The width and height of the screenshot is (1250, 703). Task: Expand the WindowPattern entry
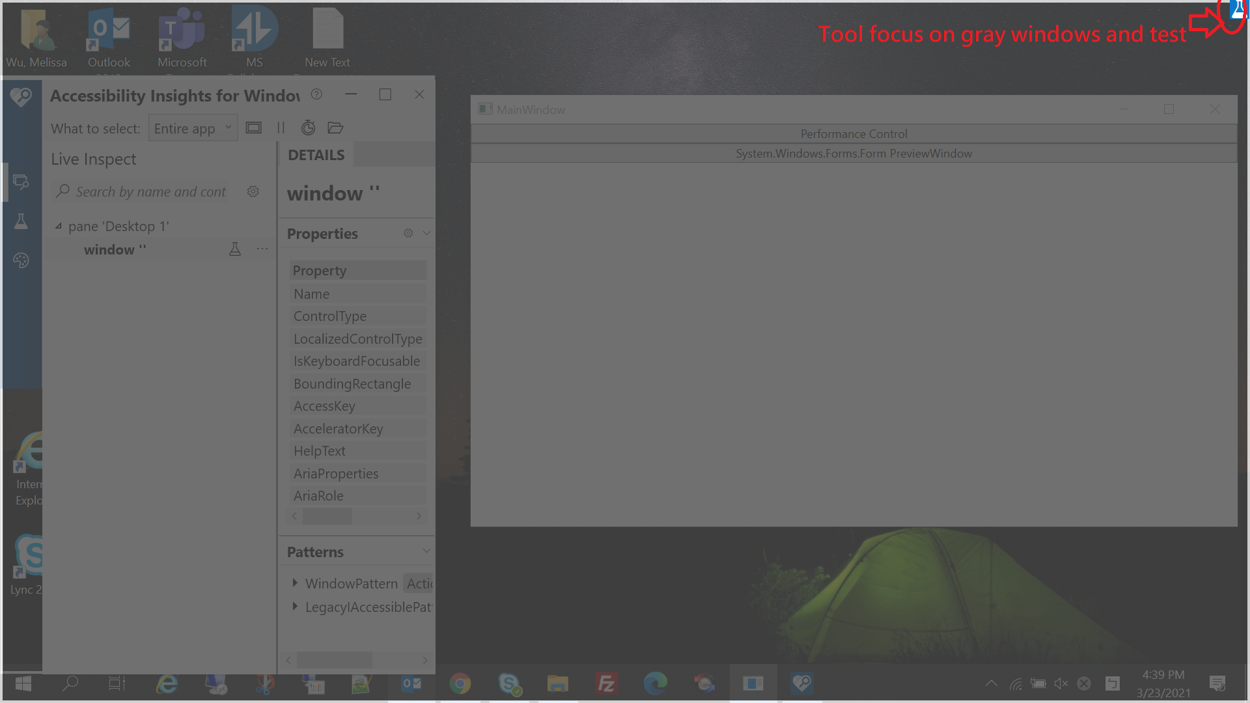296,583
